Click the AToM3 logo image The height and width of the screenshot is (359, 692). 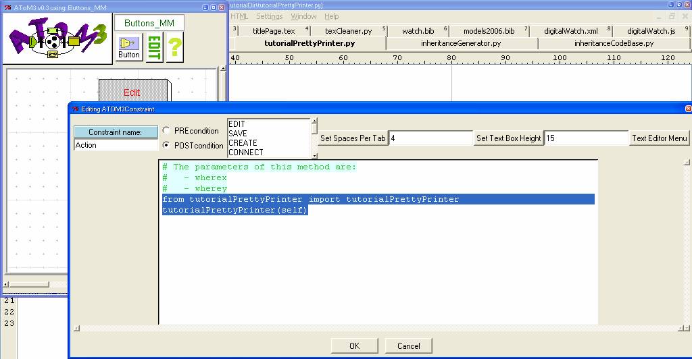pyautogui.click(x=57, y=38)
